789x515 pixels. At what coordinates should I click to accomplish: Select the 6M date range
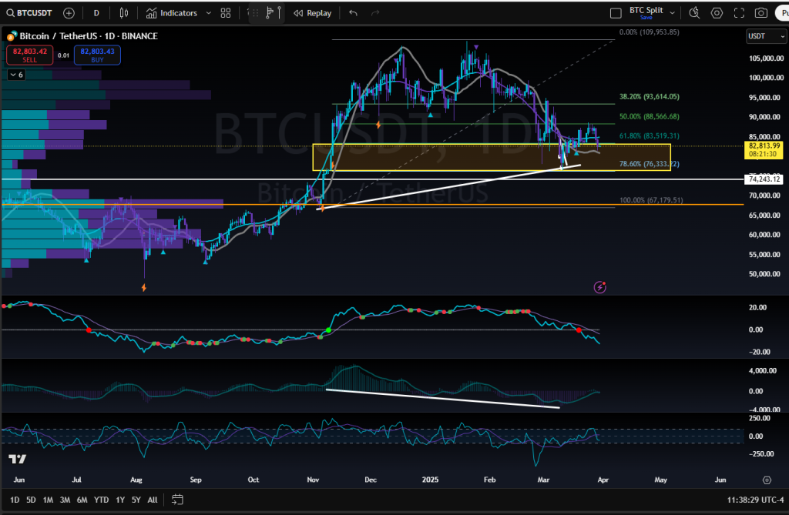click(82, 500)
